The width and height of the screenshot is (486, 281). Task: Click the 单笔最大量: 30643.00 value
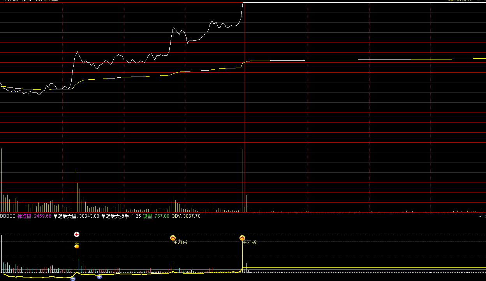[76, 216]
